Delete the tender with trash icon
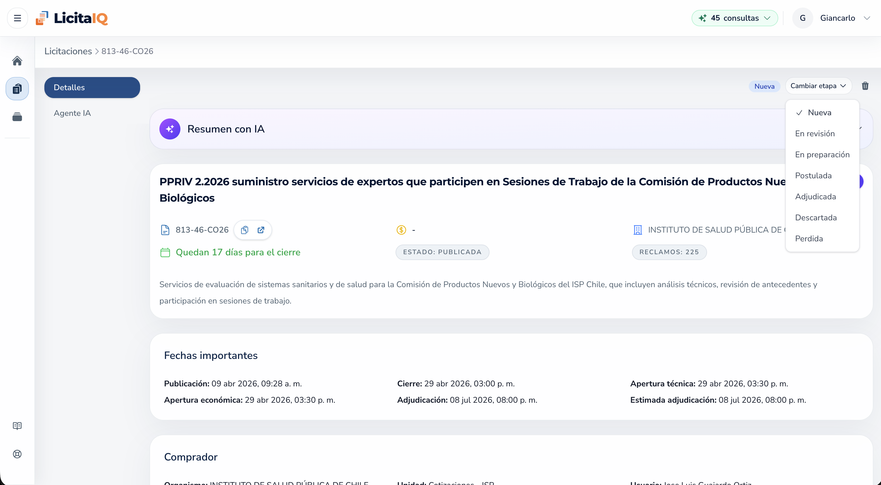Screen dimensions: 881x485 coord(865,86)
